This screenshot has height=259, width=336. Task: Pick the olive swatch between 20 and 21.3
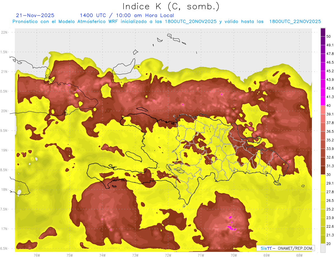(x=323, y=239)
